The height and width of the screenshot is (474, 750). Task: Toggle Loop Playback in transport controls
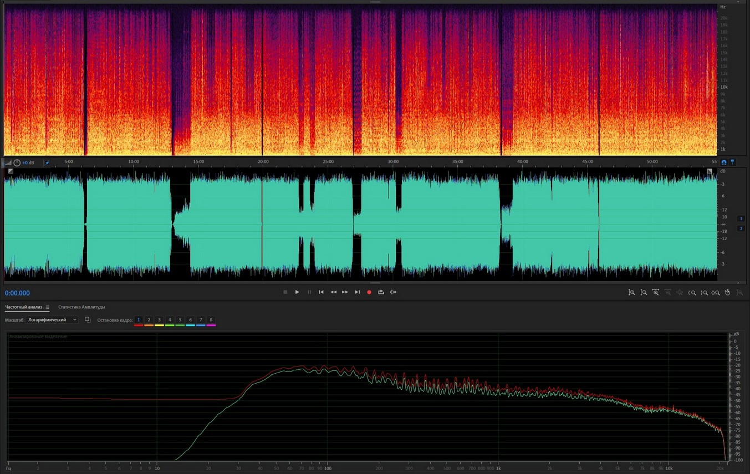pyautogui.click(x=381, y=292)
